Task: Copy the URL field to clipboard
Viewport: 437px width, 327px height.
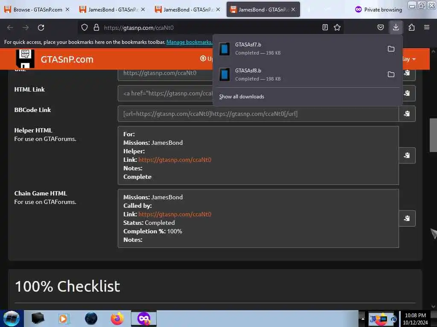Action: coord(408,73)
